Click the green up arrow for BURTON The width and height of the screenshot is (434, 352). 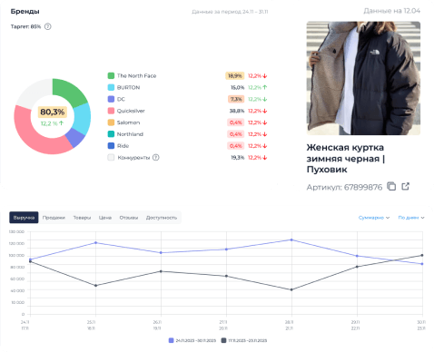pos(265,87)
